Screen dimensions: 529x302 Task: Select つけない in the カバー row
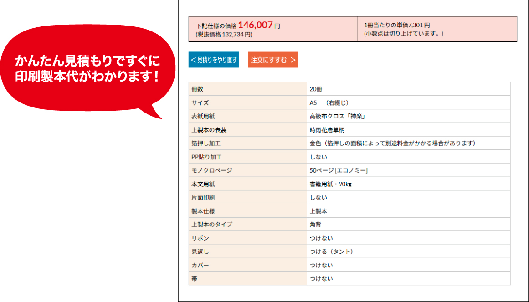321,265
